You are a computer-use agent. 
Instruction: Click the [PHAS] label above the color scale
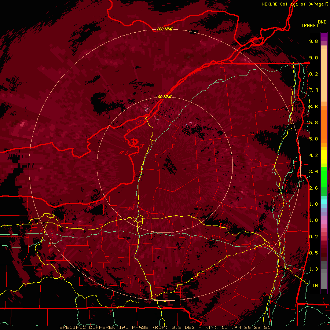point(310,26)
